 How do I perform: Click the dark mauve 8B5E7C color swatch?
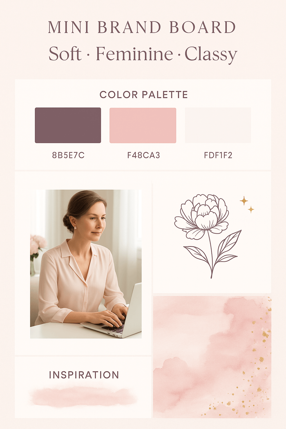[68, 125]
